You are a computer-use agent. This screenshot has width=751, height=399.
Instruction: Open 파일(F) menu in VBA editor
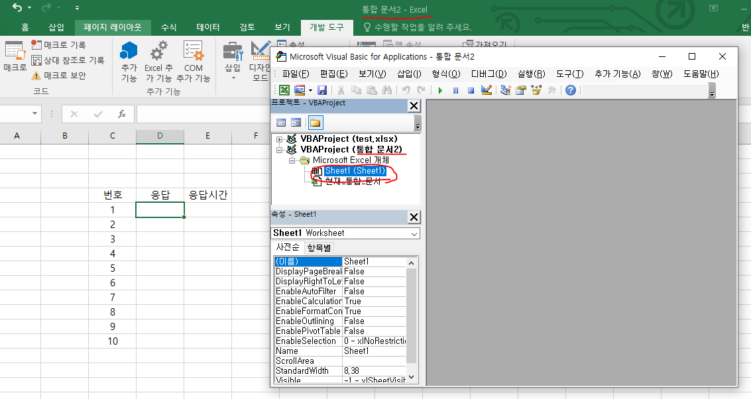point(296,74)
